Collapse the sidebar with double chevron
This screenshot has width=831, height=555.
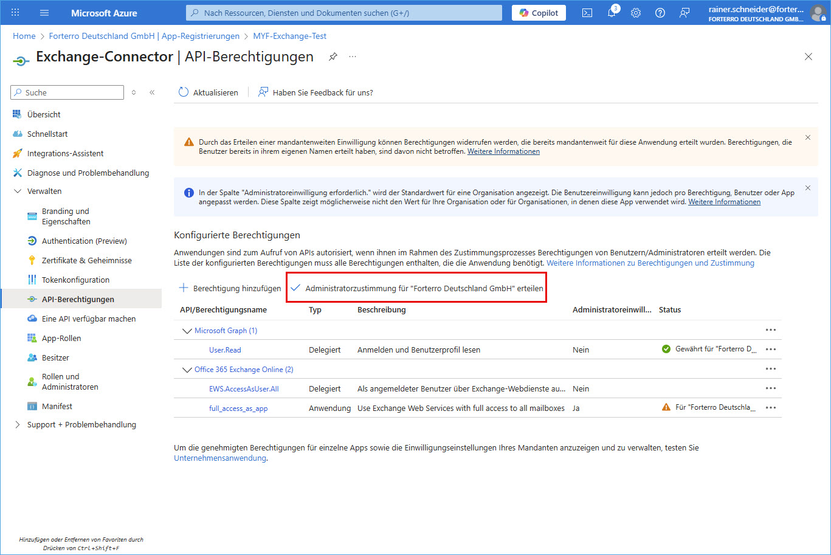pyautogui.click(x=152, y=92)
